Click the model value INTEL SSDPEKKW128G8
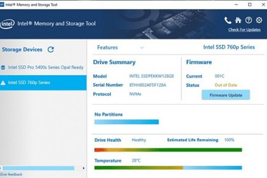The width and height of the screenshot is (267, 178). (152, 76)
